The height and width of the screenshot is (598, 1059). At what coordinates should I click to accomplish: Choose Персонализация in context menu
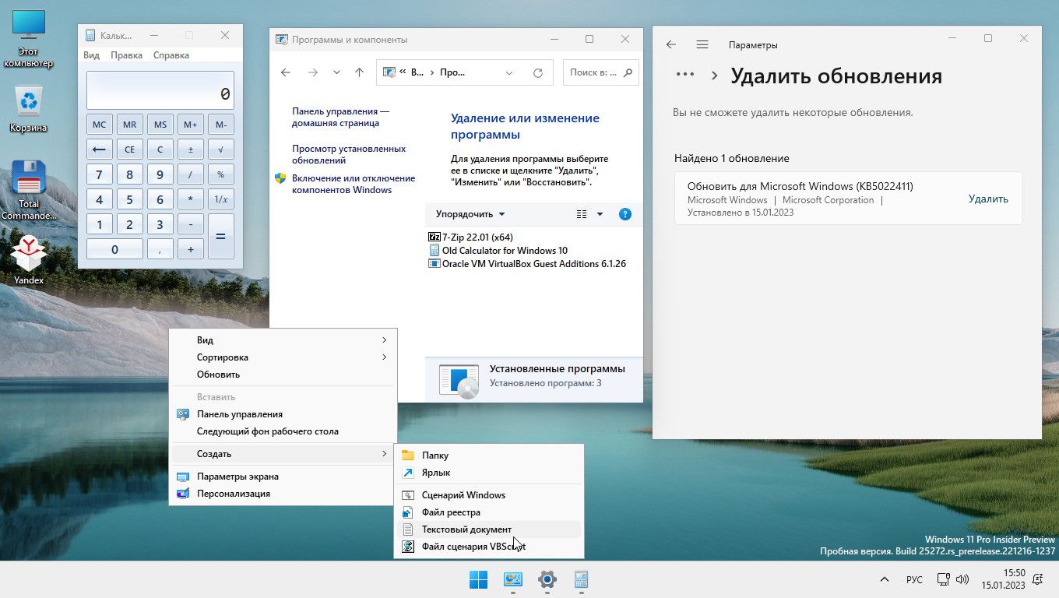[283, 494]
